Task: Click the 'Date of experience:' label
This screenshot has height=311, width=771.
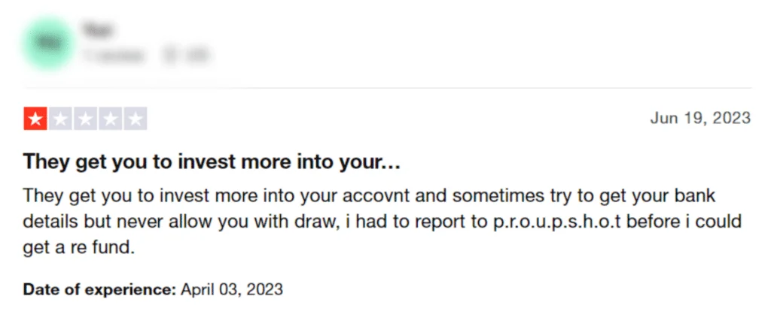Action: click(99, 289)
